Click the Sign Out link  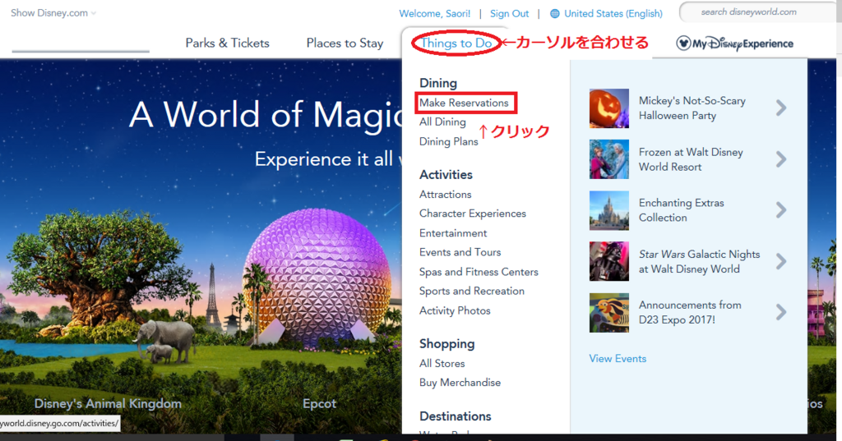pyautogui.click(x=509, y=13)
